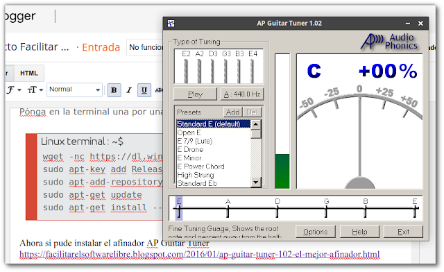Select the D3 string in tuning display

tap(213, 67)
